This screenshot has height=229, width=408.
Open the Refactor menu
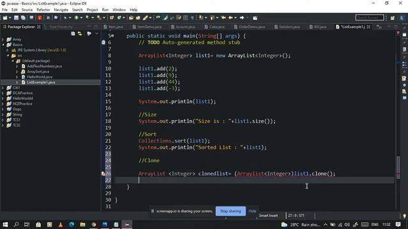[x=43, y=10]
